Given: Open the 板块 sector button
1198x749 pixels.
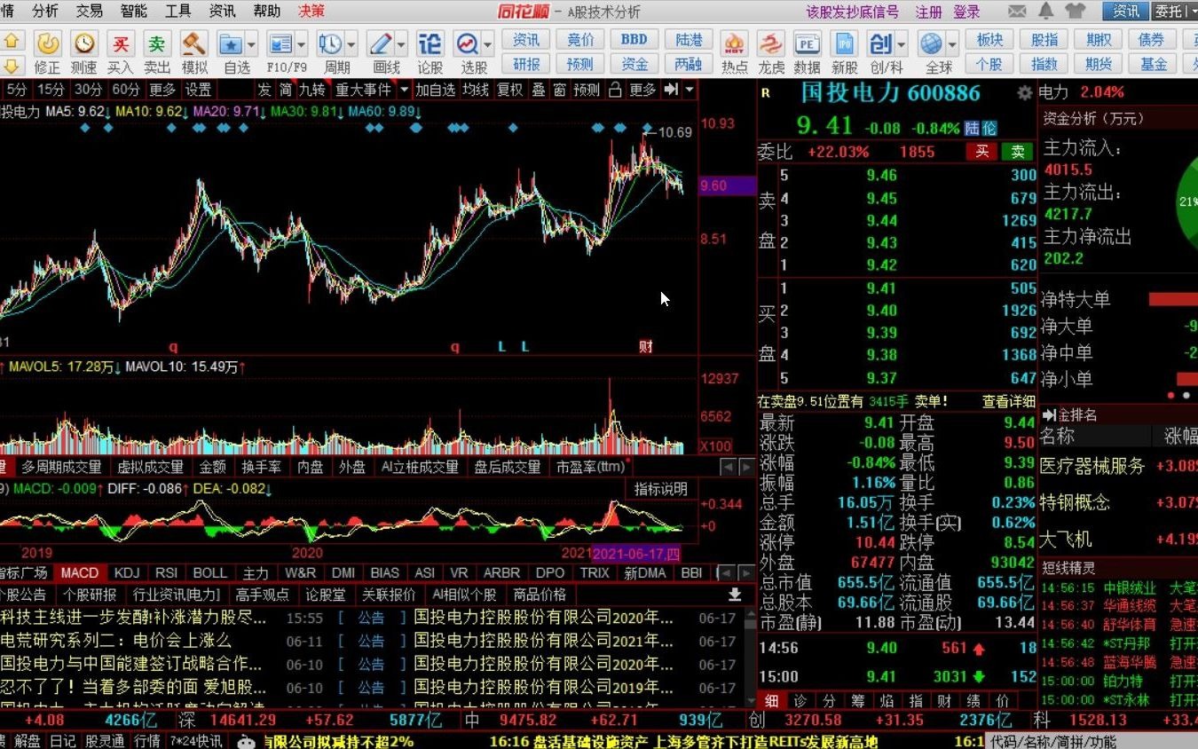Looking at the screenshot, I should click(989, 40).
